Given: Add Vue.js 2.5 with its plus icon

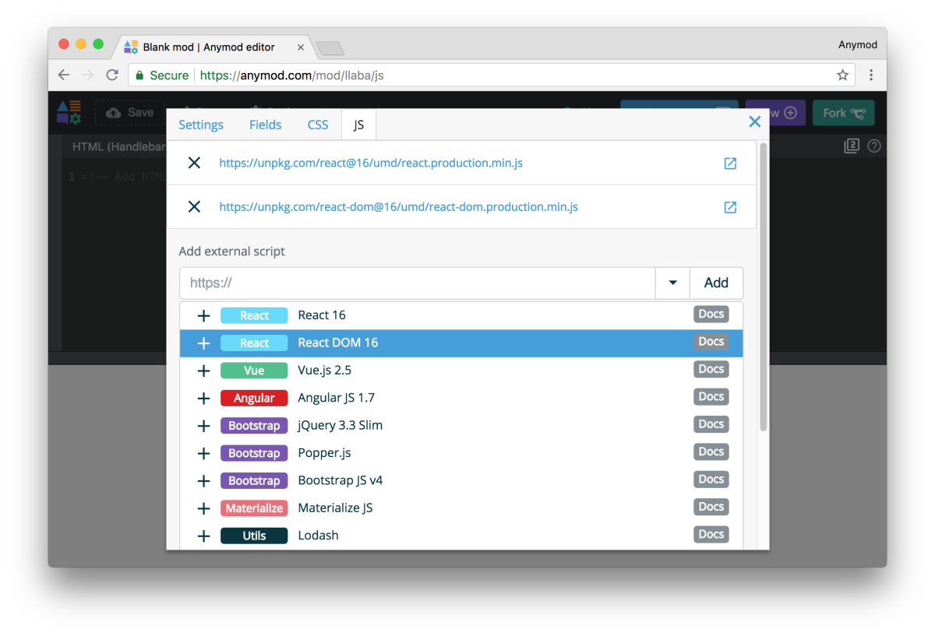Looking at the screenshot, I should point(203,371).
